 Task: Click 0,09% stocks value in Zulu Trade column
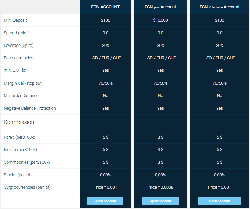coord(219,175)
